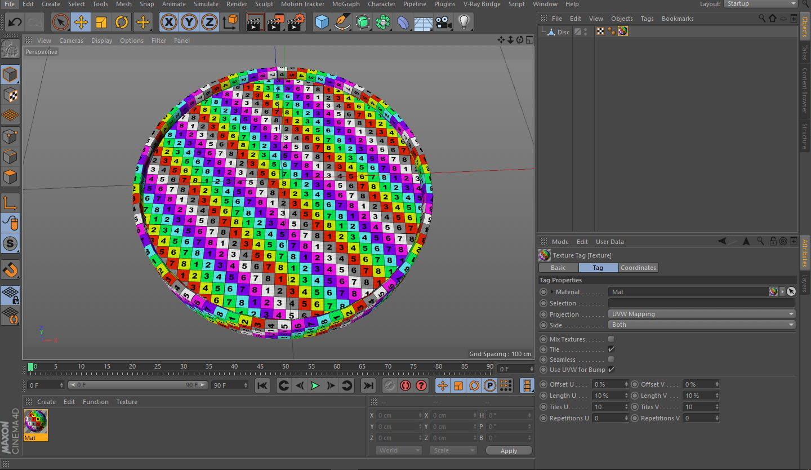
Task: Open the Projection dropdown
Action: coord(702,314)
